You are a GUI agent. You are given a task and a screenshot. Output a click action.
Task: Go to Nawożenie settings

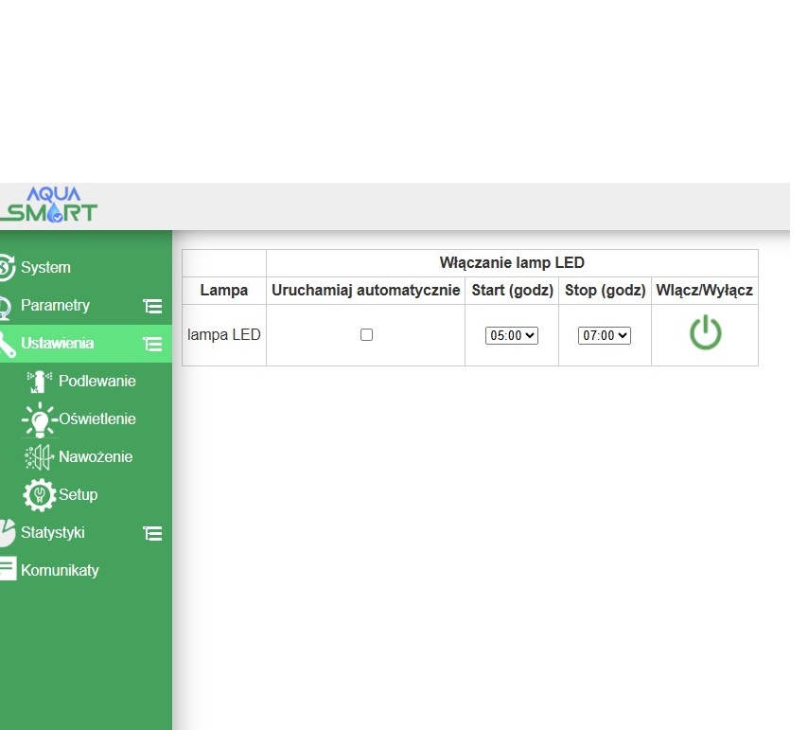96,456
